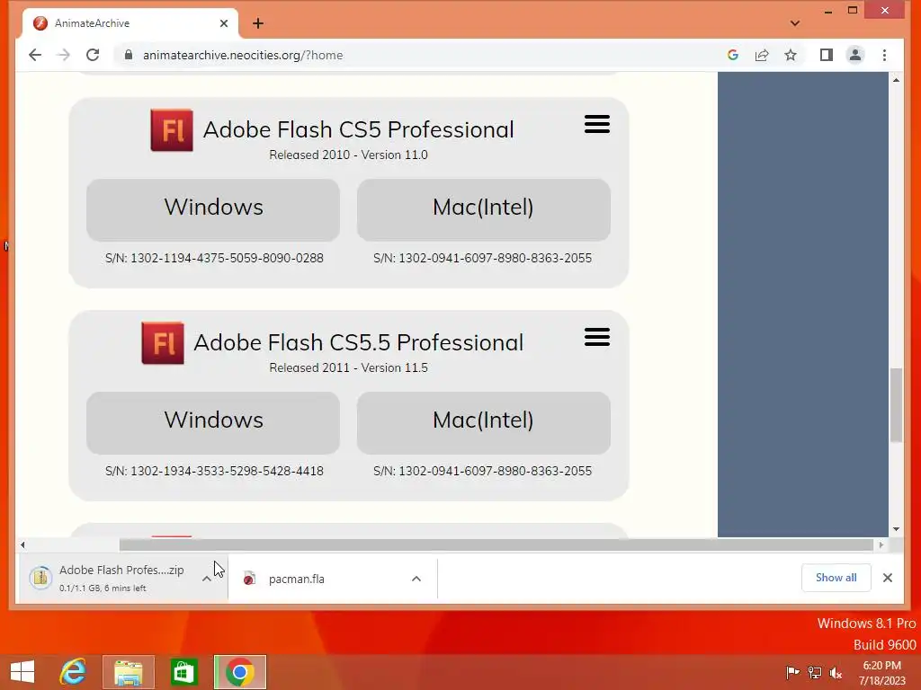Download Flash CS5 for Mac(Intel)
Image resolution: width=921 pixels, height=690 pixels.
click(x=483, y=209)
